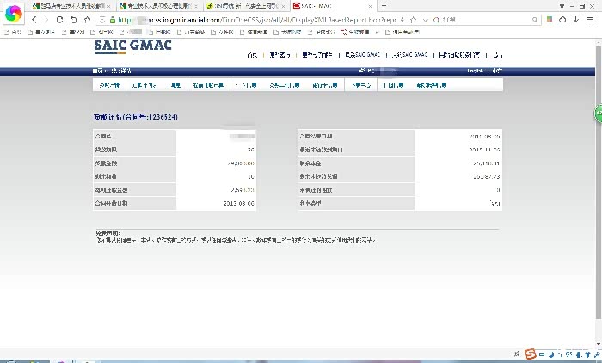Expand the address bar dropdown chevron

(x=425, y=20)
